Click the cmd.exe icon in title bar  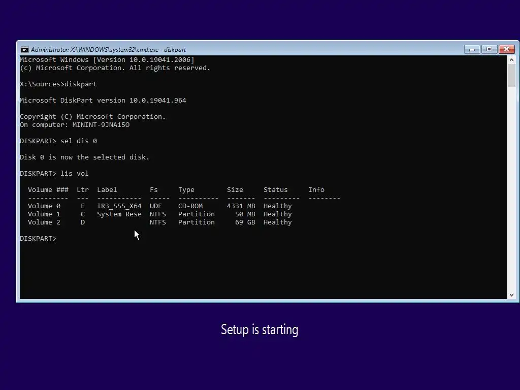pos(24,50)
